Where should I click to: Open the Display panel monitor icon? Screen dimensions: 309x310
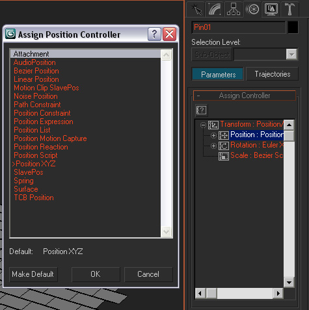pyautogui.click(x=271, y=9)
